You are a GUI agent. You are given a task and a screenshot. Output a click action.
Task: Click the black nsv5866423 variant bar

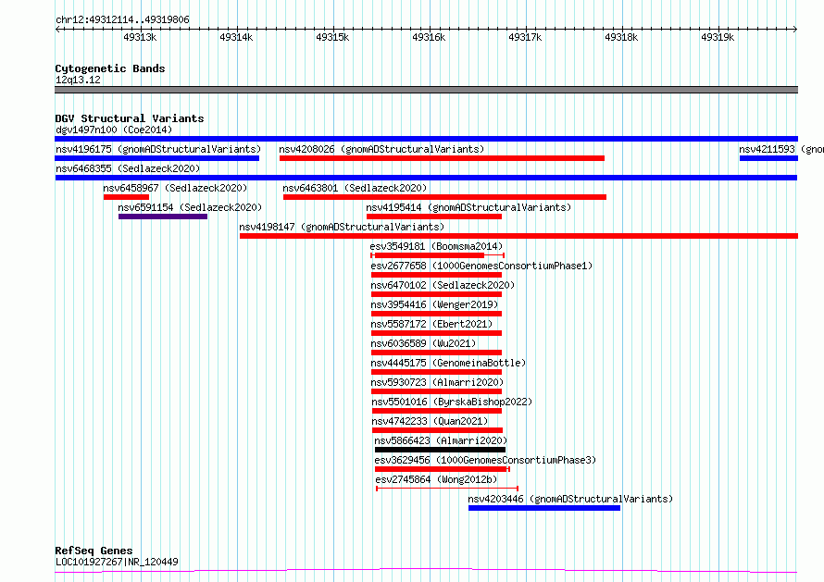[x=440, y=450]
